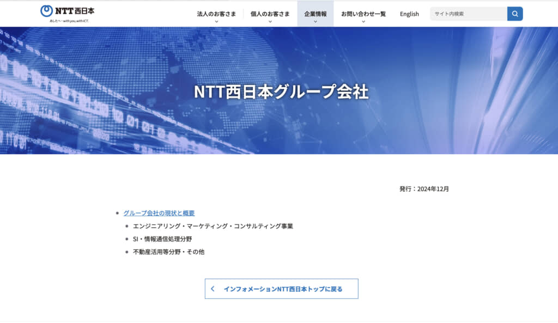This screenshot has height=323, width=558.
Task: Expand chevron under 個人のお客さま
Action: [x=270, y=22]
